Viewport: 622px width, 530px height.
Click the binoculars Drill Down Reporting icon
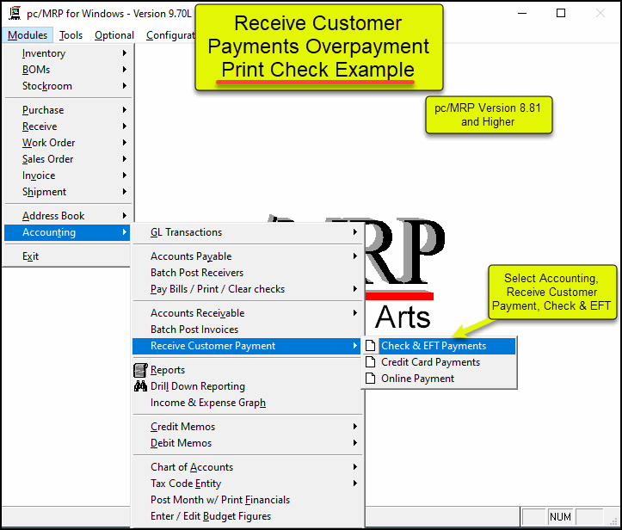click(x=140, y=386)
